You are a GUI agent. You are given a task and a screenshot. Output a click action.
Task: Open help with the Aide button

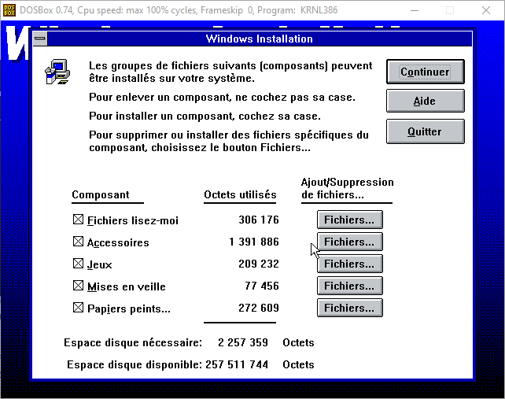[x=425, y=102]
